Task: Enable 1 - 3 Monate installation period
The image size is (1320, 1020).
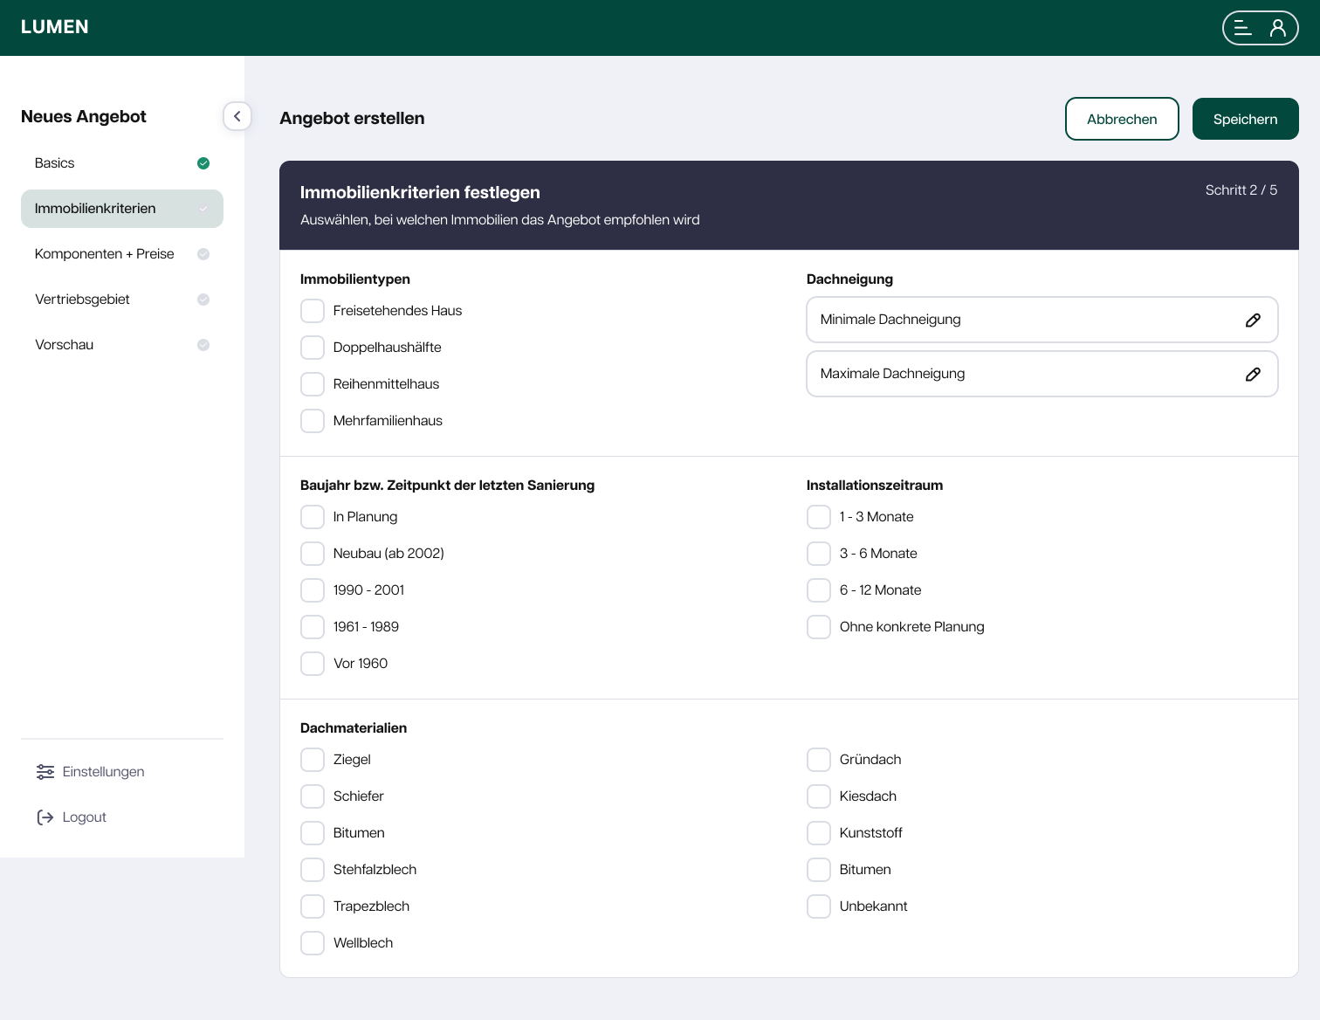Action: pos(819,517)
